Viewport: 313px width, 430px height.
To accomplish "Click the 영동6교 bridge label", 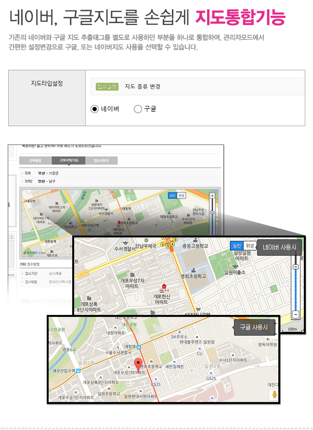I will (x=69, y=350).
